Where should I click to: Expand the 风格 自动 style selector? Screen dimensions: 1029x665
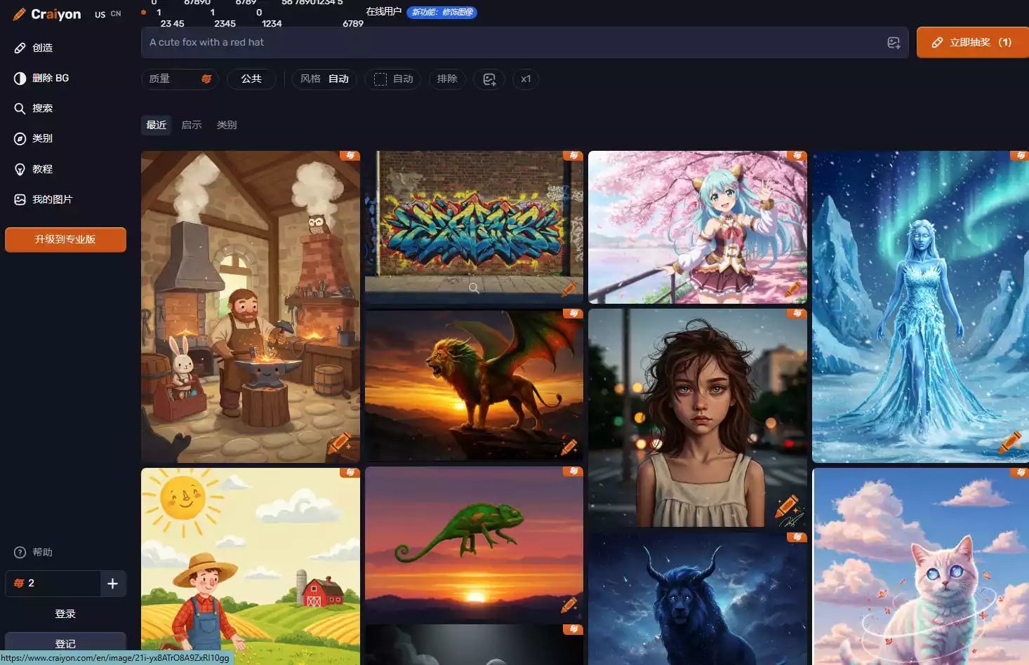(324, 79)
